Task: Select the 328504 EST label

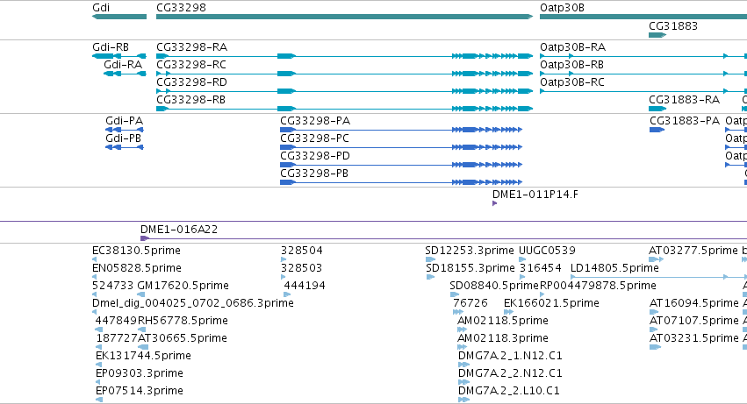Action: (x=302, y=251)
